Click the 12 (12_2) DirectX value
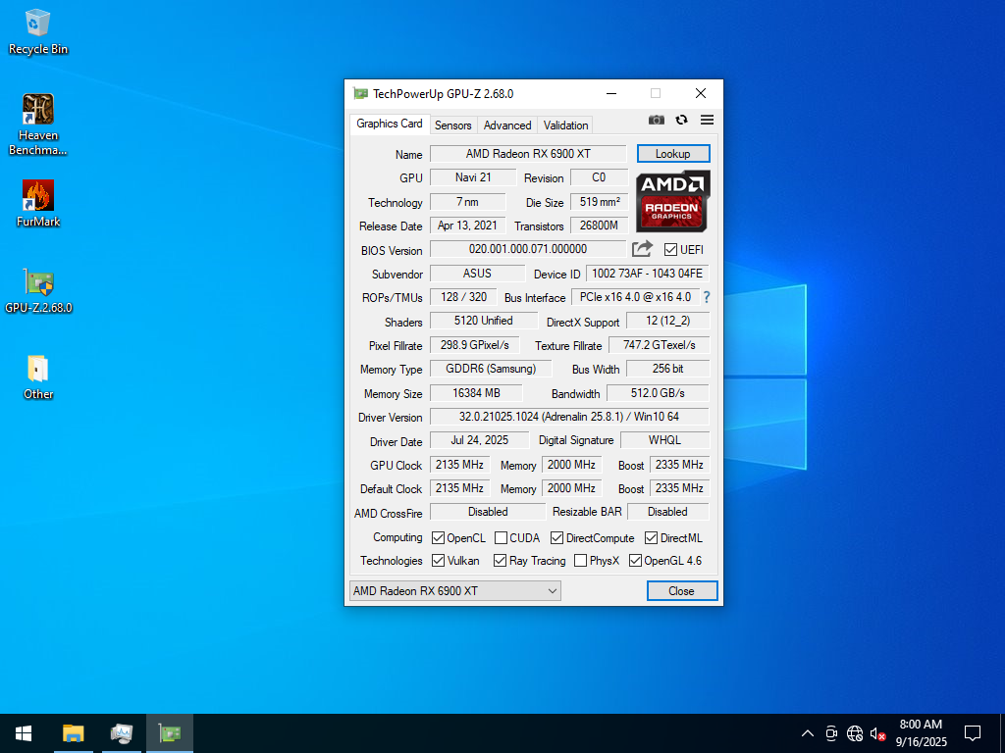1005x753 pixels. (x=667, y=321)
